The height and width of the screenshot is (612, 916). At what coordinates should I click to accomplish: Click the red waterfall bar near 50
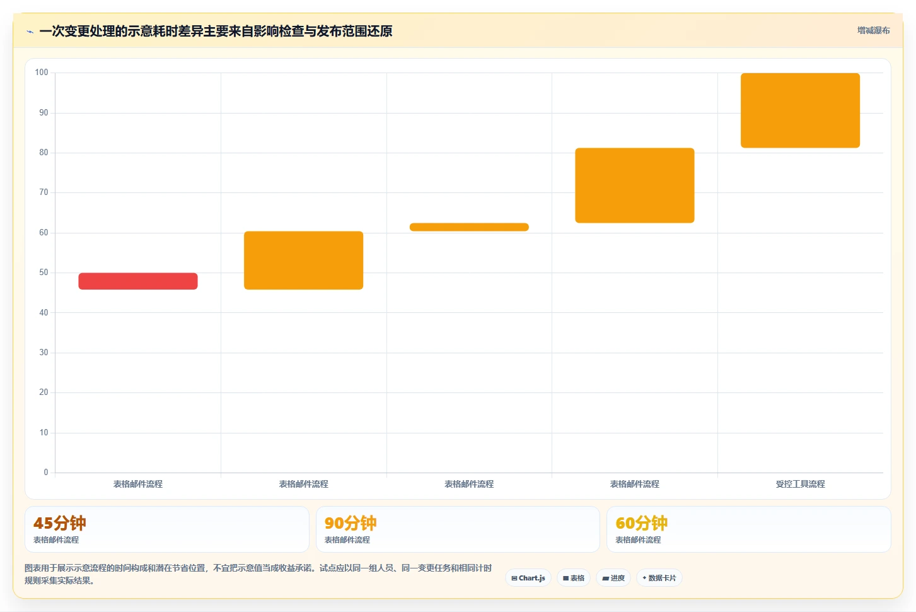pos(138,281)
